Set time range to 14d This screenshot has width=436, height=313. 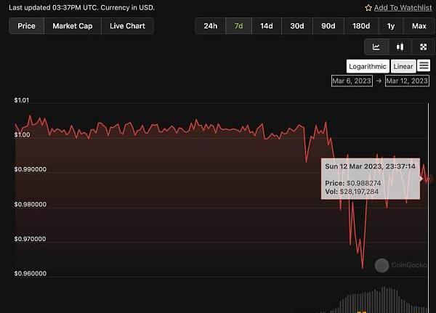coord(267,26)
